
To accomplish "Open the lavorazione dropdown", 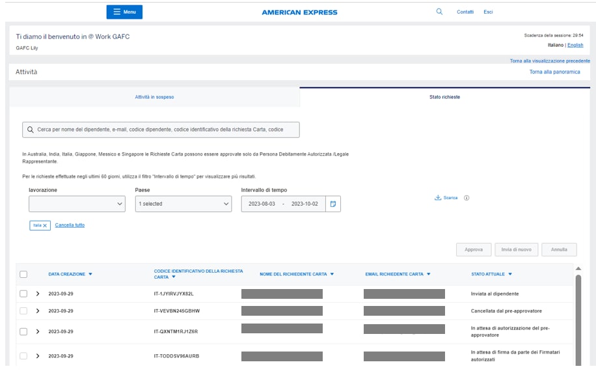I will click(x=76, y=204).
